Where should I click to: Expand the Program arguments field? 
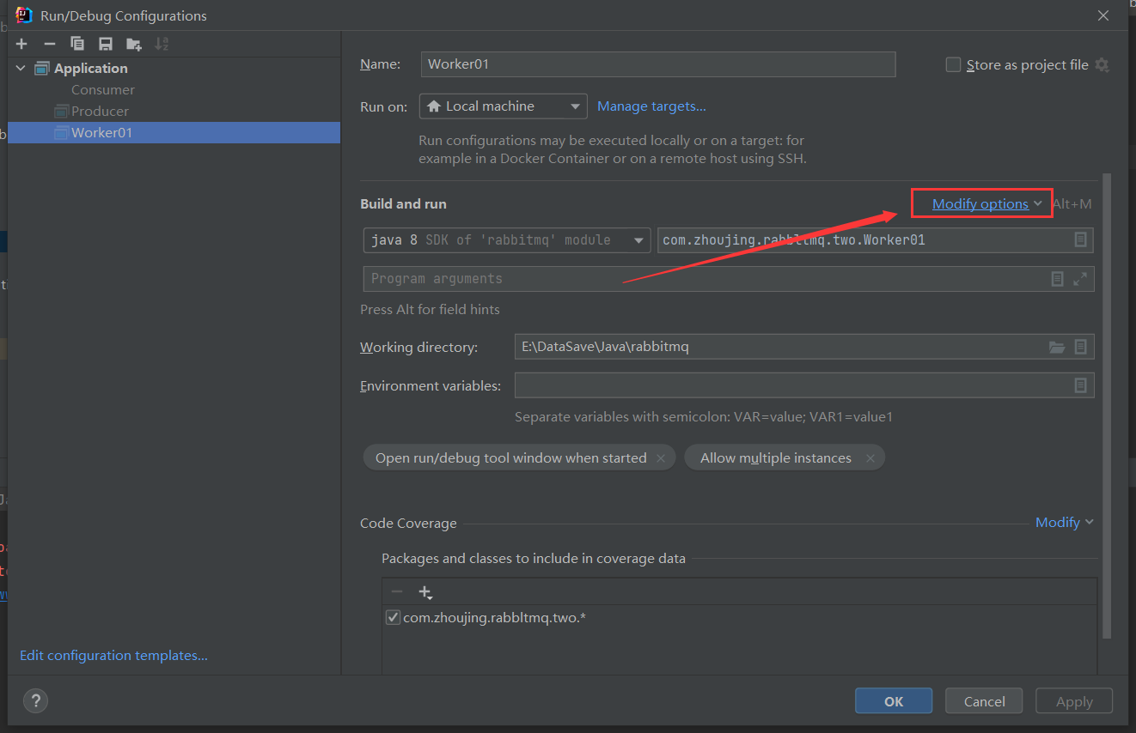[x=1080, y=279]
